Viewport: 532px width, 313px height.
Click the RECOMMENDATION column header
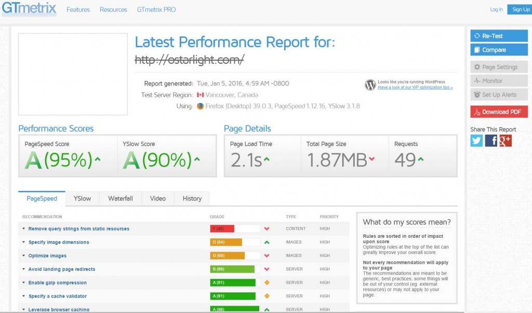click(42, 217)
